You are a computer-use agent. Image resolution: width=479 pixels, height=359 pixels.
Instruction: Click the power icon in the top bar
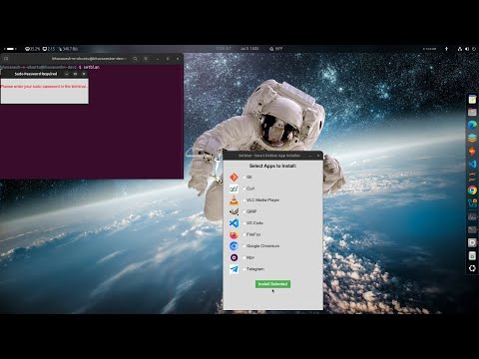474,49
